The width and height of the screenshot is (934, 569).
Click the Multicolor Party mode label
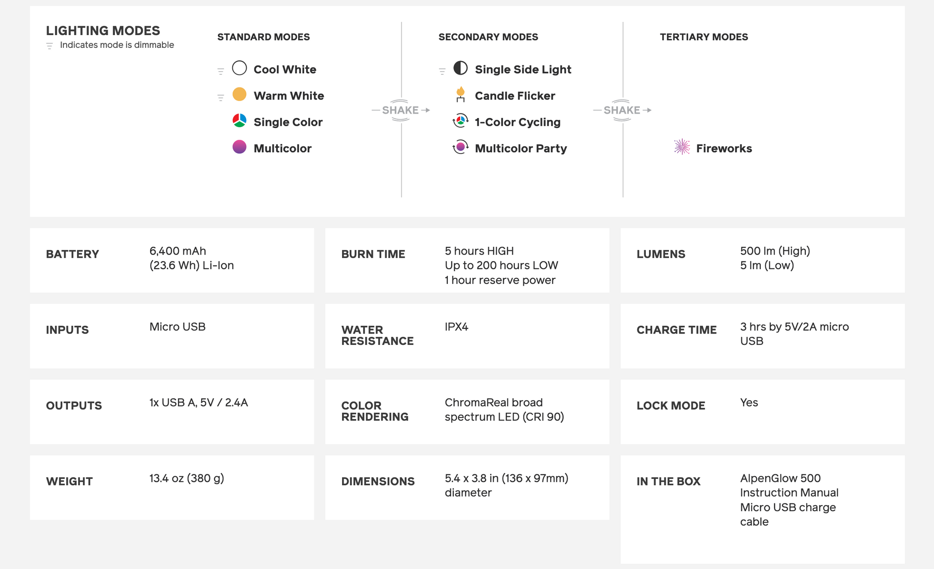tap(521, 149)
